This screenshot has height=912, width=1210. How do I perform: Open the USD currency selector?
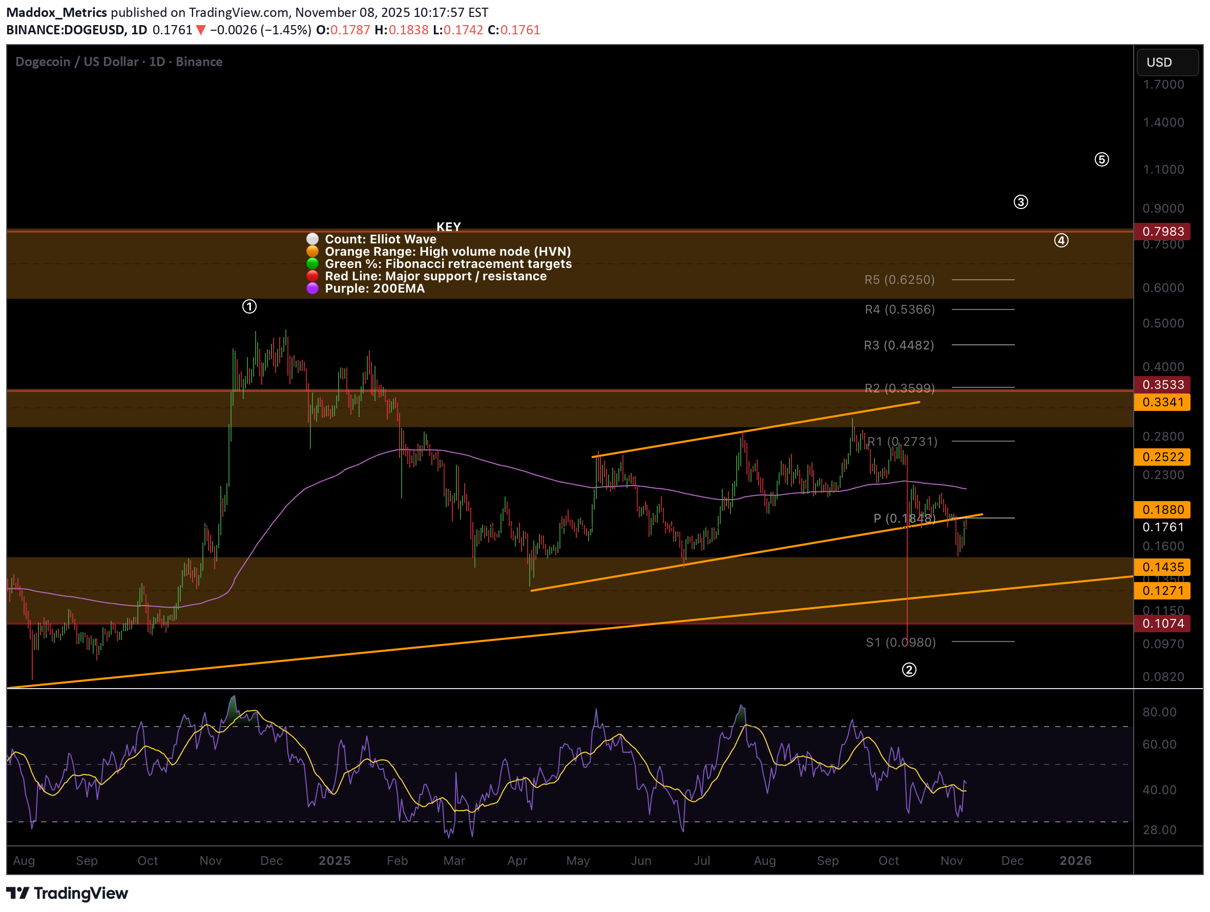(1167, 63)
